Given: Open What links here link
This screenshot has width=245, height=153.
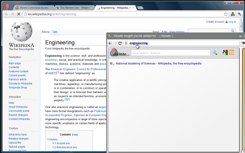Looking at the screenshot, I should point(18,135).
